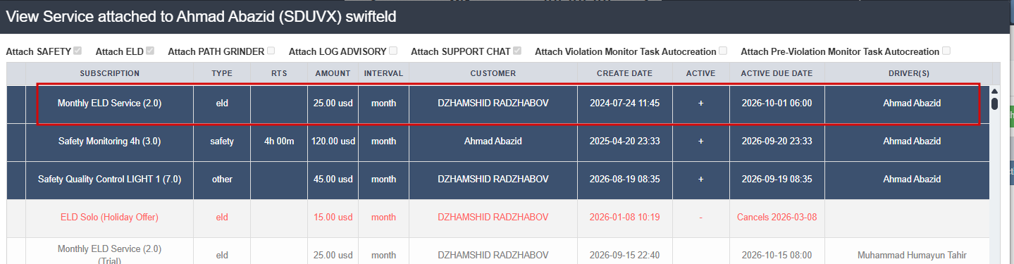
Task: Enable Attach PATH GRINDER checkbox
Action: (271, 51)
